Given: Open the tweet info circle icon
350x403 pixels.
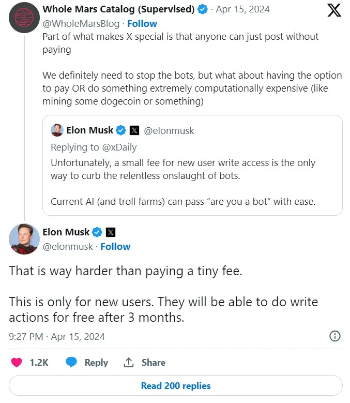Looking at the screenshot, I should 335,336.
